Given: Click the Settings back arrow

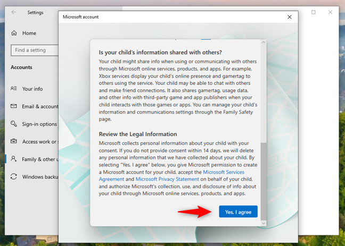Looking at the screenshot, I should (x=14, y=12).
